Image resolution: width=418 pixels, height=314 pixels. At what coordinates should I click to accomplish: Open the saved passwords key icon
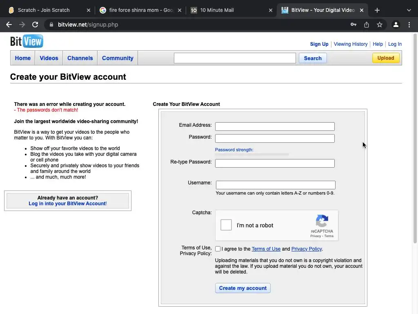click(x=354, y=25)
